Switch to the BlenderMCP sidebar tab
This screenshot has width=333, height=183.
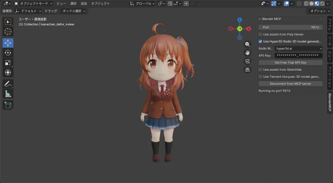click(x=330, y=101)
